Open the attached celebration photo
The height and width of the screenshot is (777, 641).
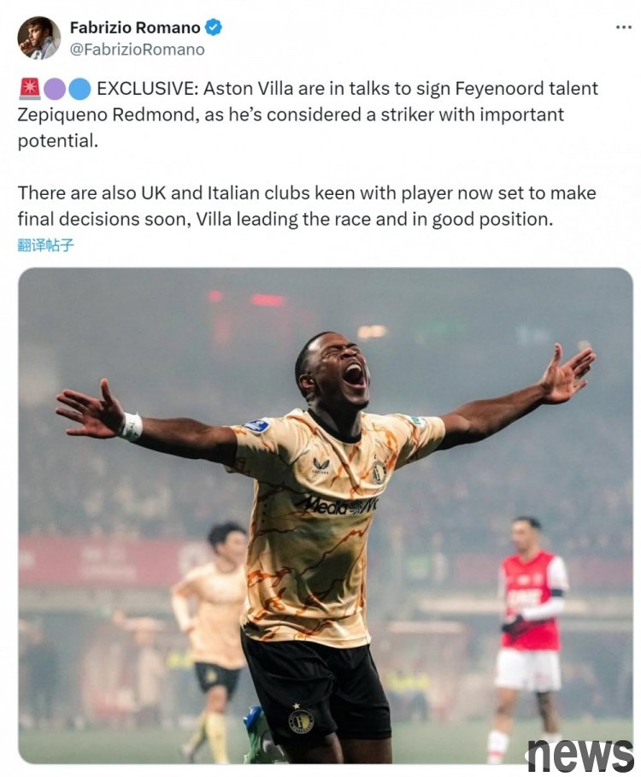(326, 515)
